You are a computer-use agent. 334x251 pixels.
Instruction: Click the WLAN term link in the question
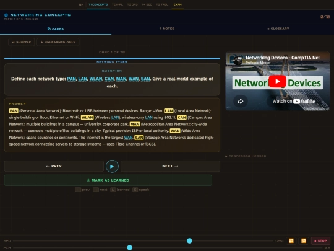pos(96,79)
